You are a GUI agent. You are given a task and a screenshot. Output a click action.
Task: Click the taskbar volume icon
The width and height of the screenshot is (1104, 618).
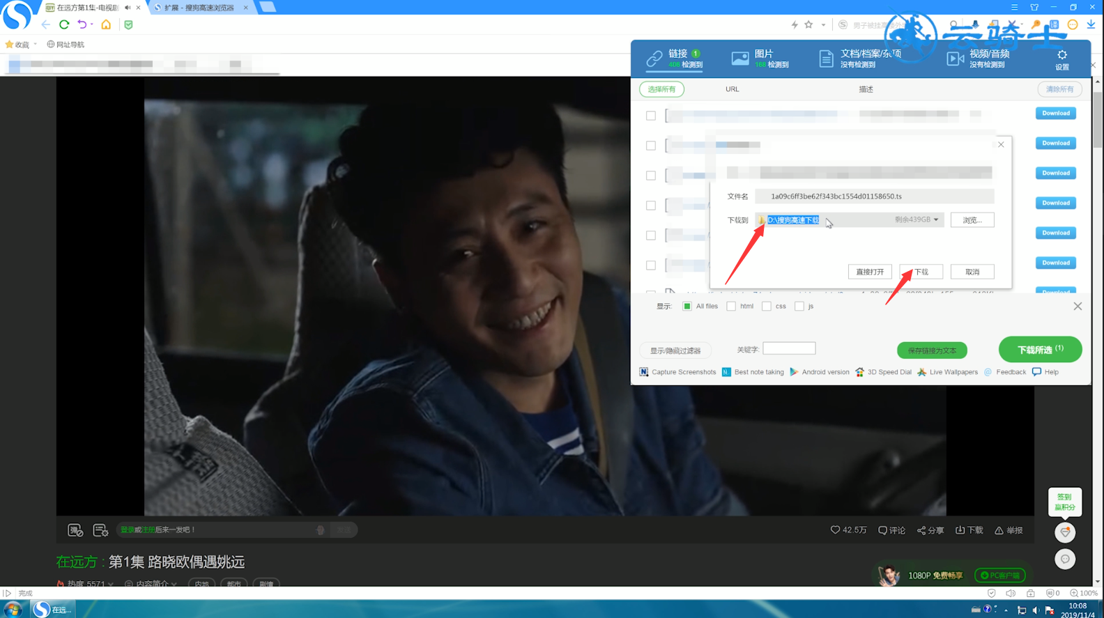[x=1036, y=610]
